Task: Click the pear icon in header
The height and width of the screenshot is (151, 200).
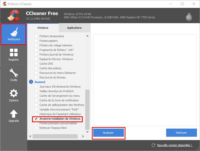Action: [x=189, y=16]
